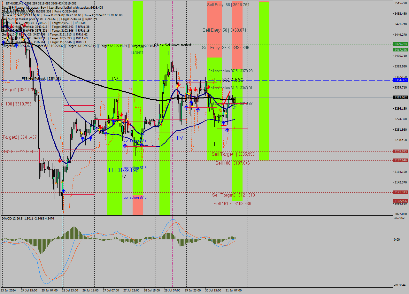Select the 'FSB-HighToBreak | 3354.351' label

pyautogui.click(x=41, y=78)
